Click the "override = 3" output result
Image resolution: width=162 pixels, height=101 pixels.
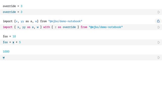[x=12, y=6]
